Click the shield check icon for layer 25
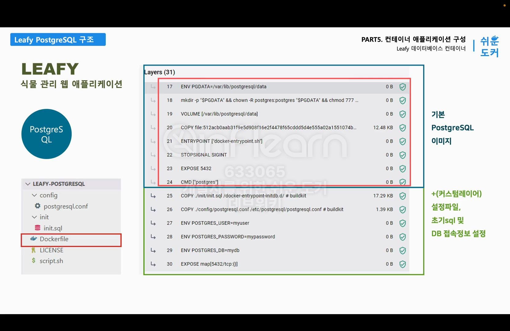Screen dimensions: 510x331 point(403,196)
